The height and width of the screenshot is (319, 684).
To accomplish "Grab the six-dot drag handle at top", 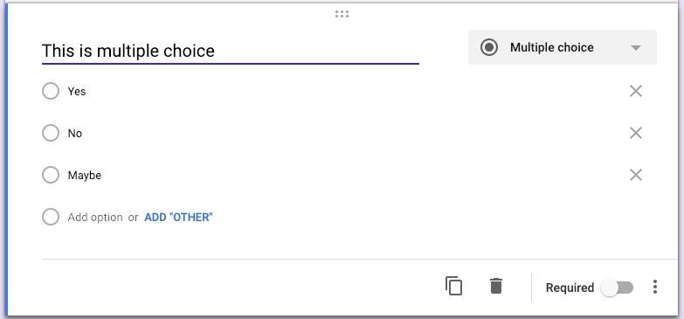I will [x=342, y=14].
